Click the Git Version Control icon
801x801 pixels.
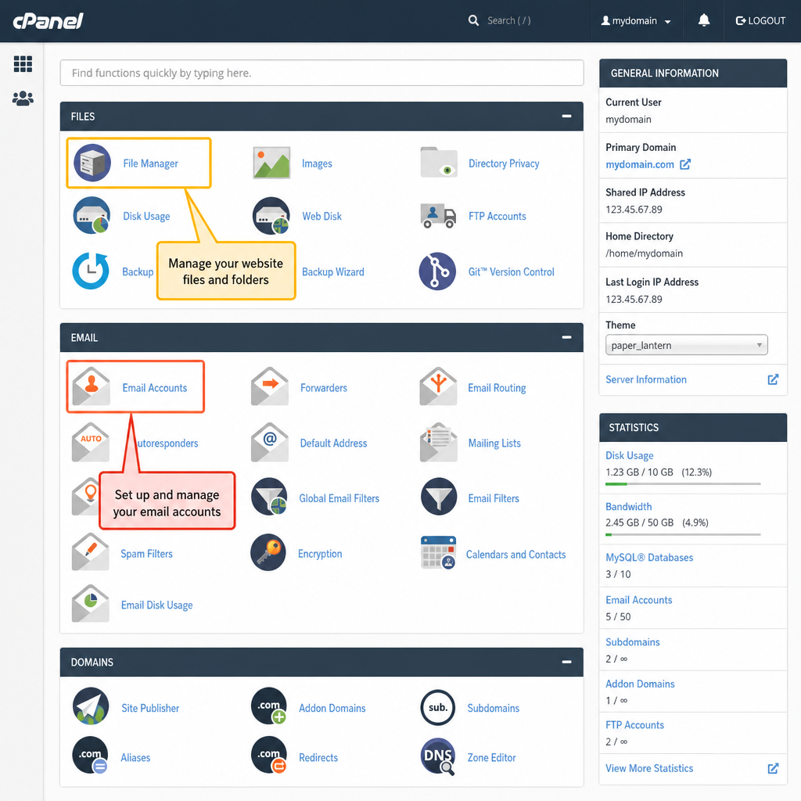[x=437, y=271]
